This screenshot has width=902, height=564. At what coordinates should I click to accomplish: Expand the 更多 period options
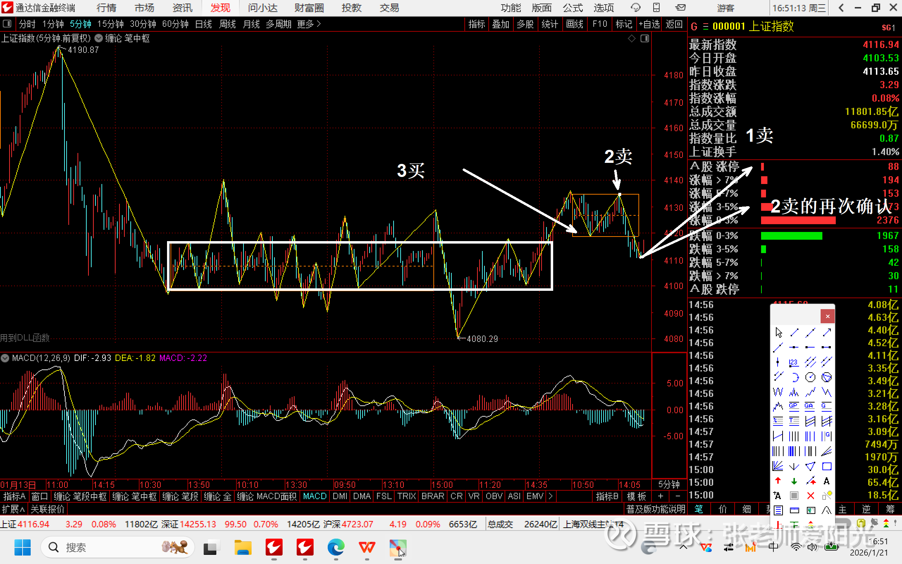click(309, 24)
